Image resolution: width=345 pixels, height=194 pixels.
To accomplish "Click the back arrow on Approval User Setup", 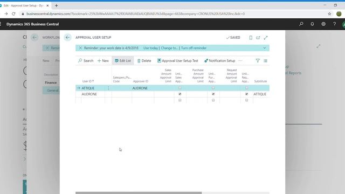I will coord(67,38).
